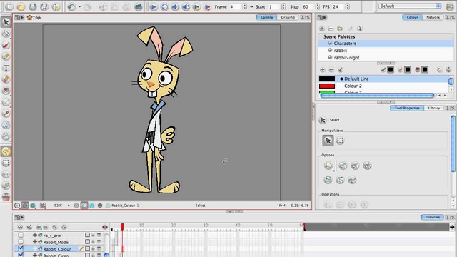Save the scene with the disk icon
The image size is (457, 257).
click(33, 6)
